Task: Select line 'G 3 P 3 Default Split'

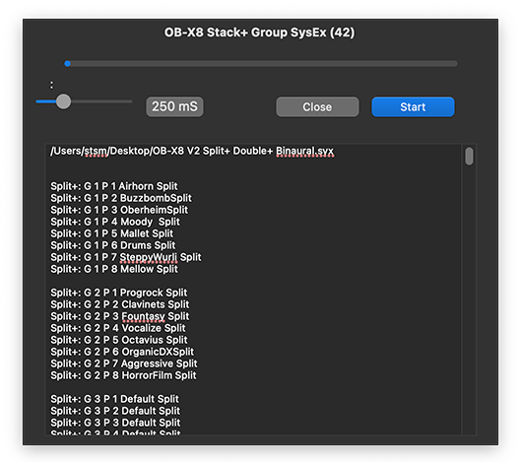Action: tap(115, 423)
